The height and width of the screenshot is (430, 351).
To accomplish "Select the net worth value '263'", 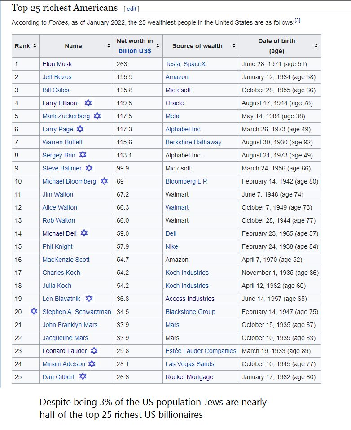I will click(122, 64).
